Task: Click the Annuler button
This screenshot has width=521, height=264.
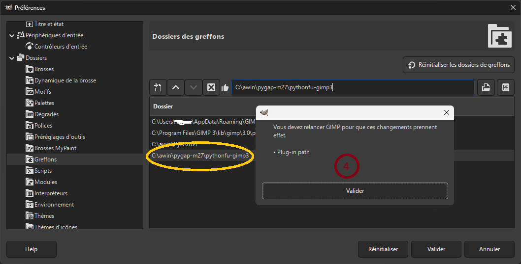Action: (x=489, y=249)
